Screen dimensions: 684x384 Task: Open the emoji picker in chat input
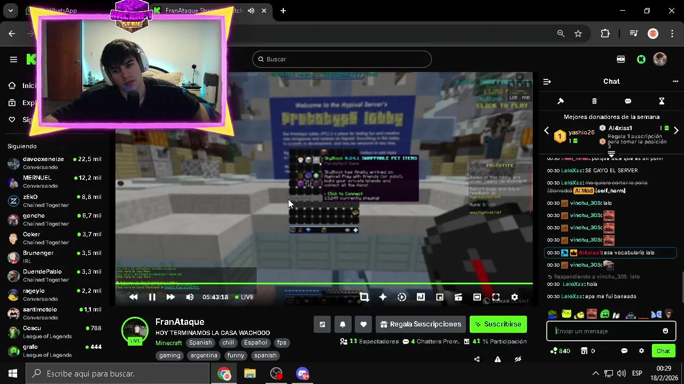pos(665,331)
